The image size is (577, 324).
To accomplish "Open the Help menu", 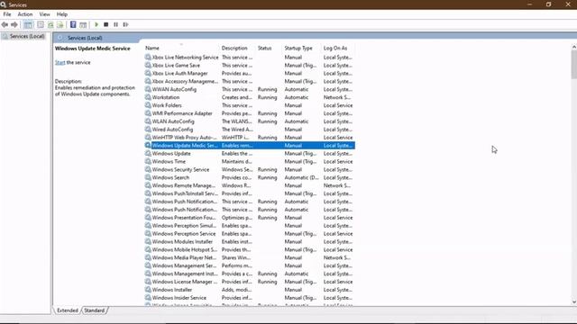I will click(62, 14).
